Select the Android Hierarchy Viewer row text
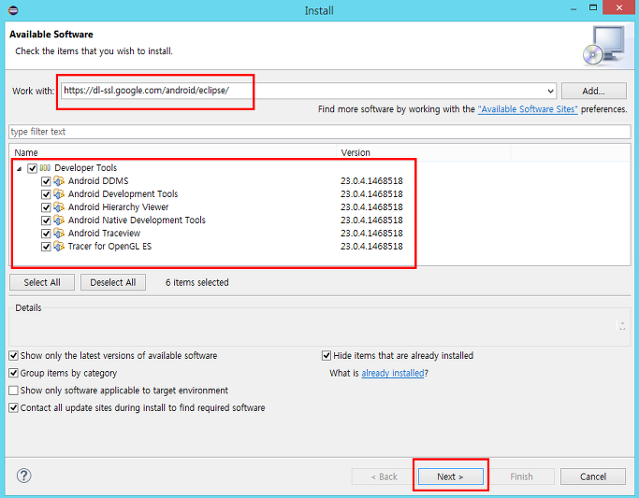This screenshot has width=639, height=498. click(118, 206)
